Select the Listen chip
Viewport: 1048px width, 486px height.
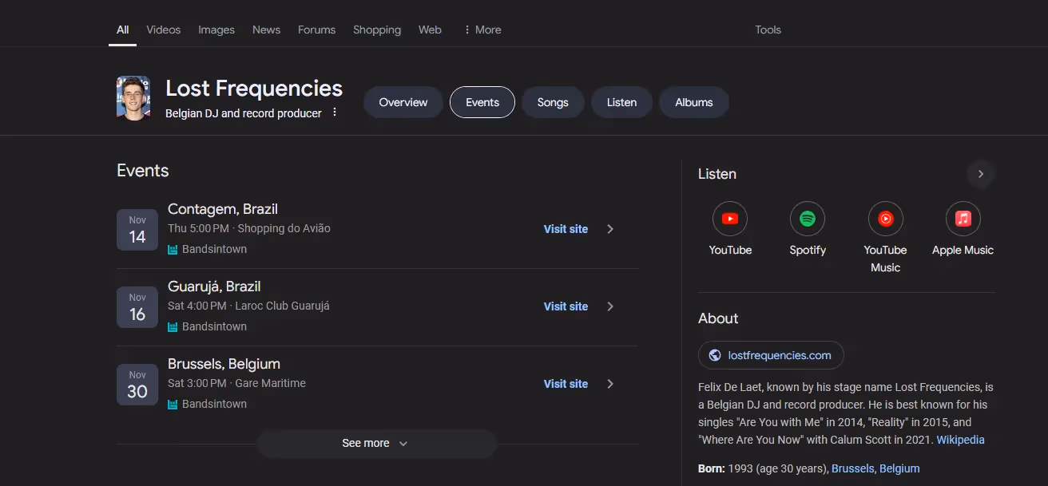pos(621,102)
